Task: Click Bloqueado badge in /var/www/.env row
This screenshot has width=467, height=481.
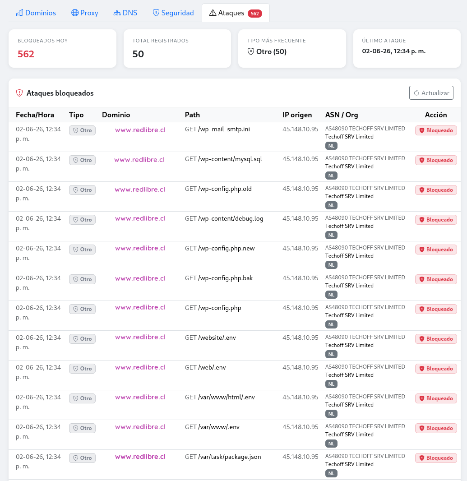Action: (436, 428)
